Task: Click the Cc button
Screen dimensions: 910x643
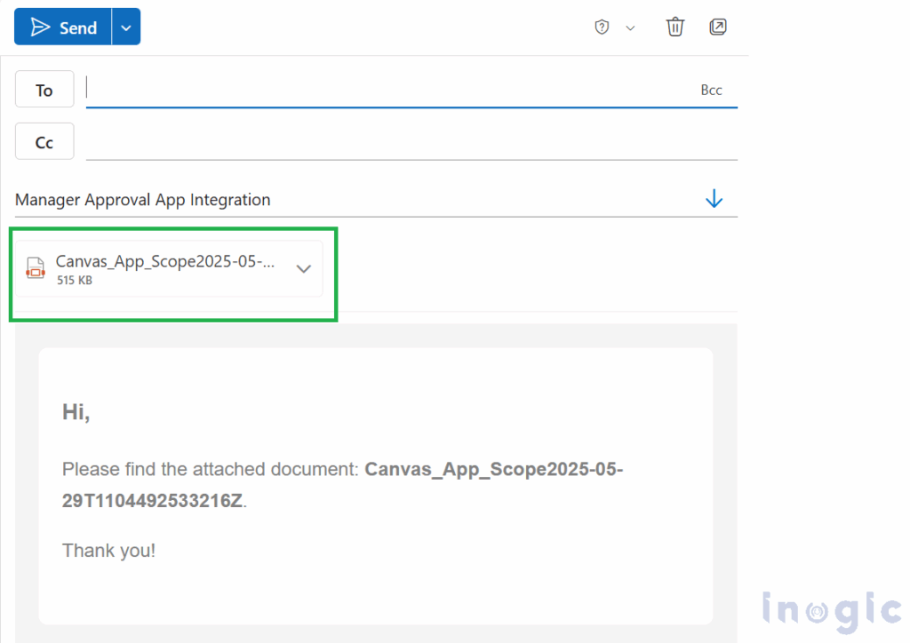Action: point(44,140)
